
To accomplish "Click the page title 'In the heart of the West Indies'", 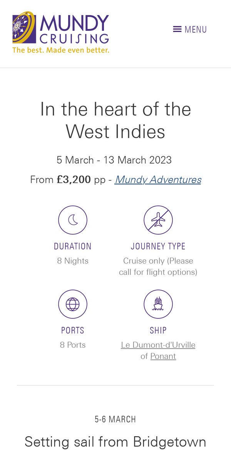I will click(115, 120).
